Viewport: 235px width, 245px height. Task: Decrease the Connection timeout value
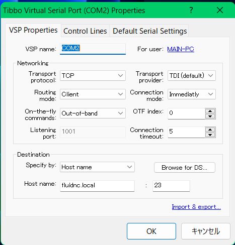pos(210,135)
